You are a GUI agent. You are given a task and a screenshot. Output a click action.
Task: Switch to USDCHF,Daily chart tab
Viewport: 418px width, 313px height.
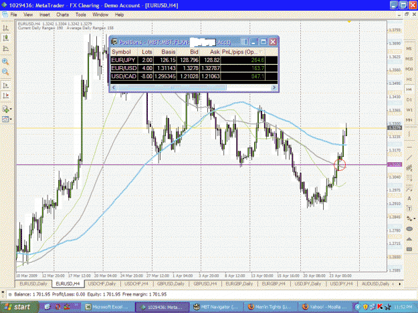pos(102,284)
